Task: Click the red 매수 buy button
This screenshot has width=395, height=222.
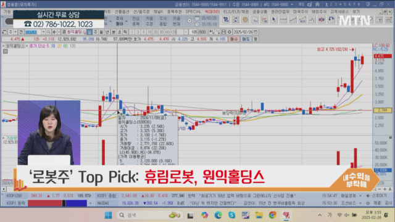Action: [234, 39]
